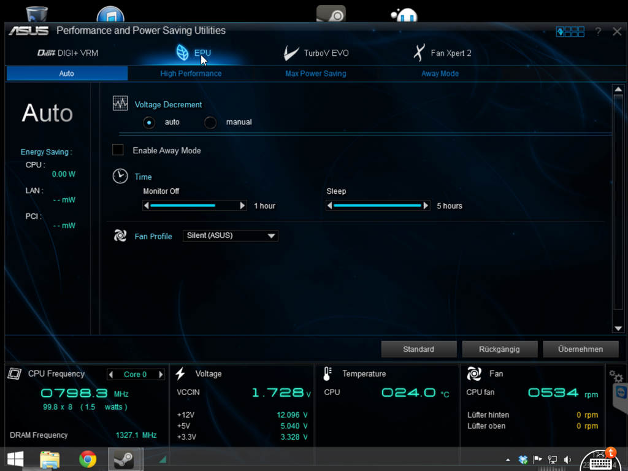Viewport: 628px width, 471px height.
Task: Open File Explorer from the taskbar
Action: click(50, 459)
